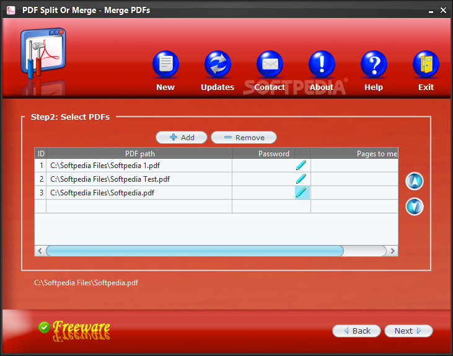Move selected PDF up with arrow button

tap(415, 181)
